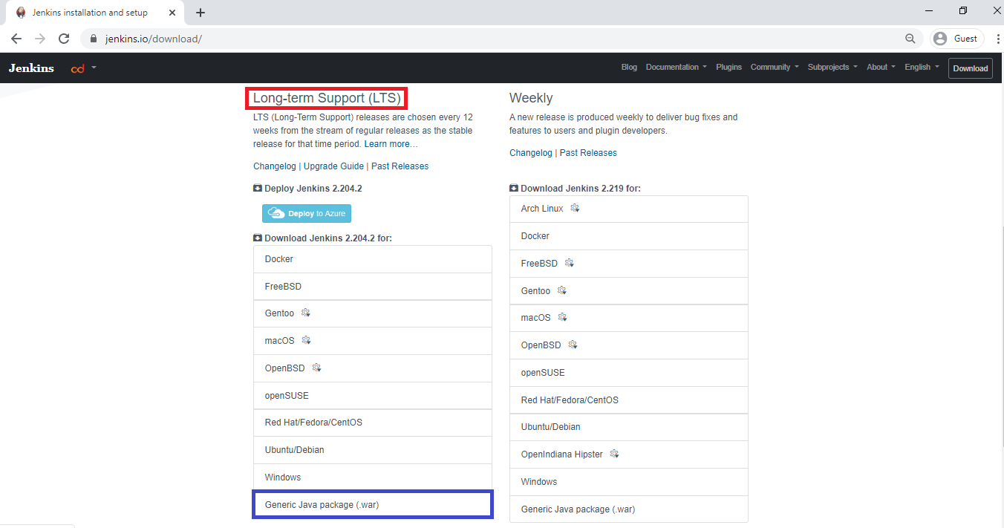Select OpenBSD in the Weekly list
The width and height of the screenshot is (1004, 528).
[x=629, y=345]
